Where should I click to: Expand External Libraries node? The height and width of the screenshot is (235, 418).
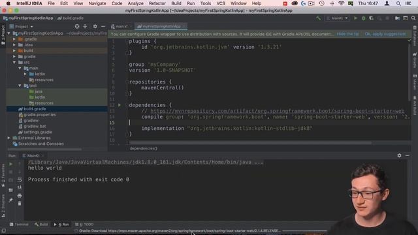(8, 138)
